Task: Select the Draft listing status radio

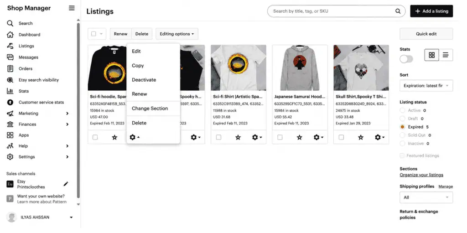Action: click(x=402, y=119)
